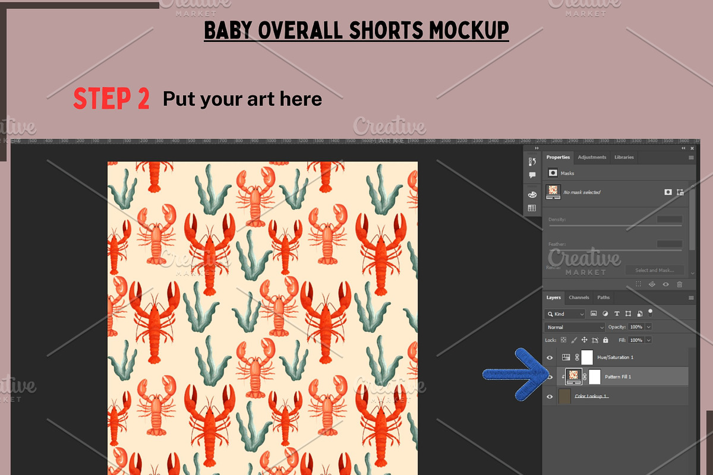
Task: Delete mask using trash icon
Action: (679, 284)
